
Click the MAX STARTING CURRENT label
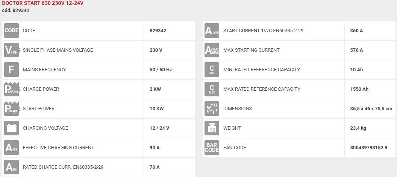pyautogui.click(x=252, y=50)
